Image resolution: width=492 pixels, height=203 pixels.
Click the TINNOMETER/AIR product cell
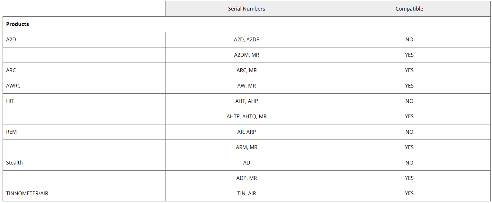click(x=27, y=194)
